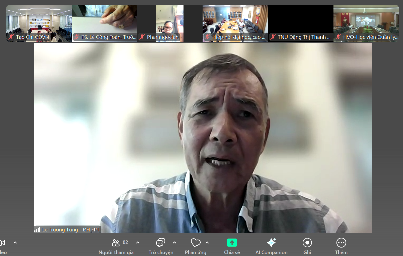Click the muted mic icon on TS. Lê Công Toàn

pyautogui.click(x=77, y=37)
